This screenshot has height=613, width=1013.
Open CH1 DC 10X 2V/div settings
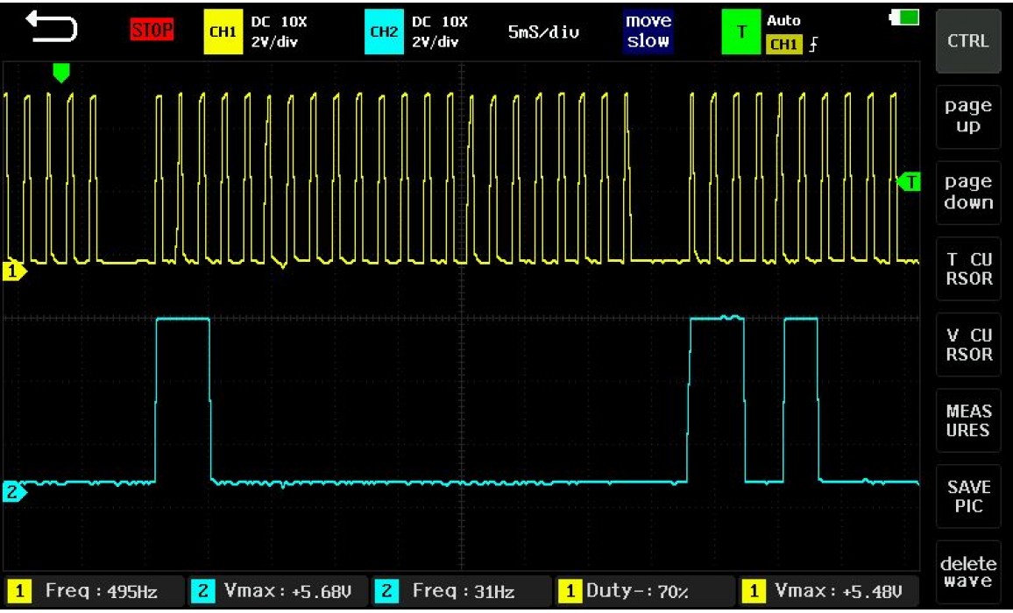279,32
